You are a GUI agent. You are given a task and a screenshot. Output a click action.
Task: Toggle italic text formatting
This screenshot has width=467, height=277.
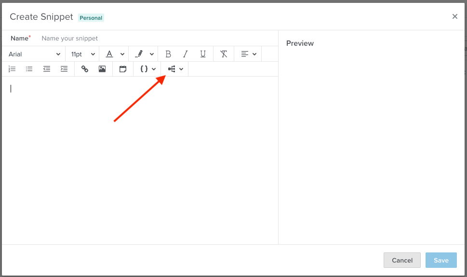pyautogui.click(x=185, y=54)
